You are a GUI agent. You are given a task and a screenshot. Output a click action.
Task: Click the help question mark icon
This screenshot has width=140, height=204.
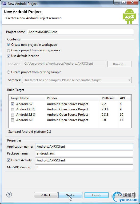[x=9, y=195]
